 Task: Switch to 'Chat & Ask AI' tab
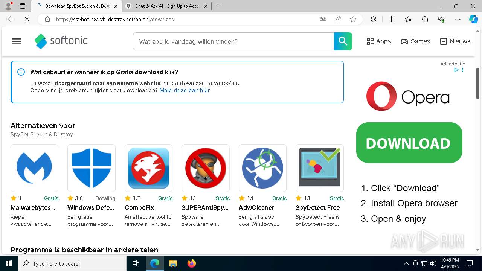(167, 6)
